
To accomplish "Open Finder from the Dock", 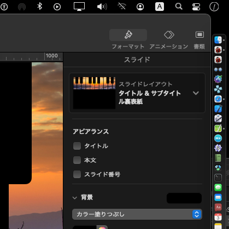I will click(x=218, y=40).
